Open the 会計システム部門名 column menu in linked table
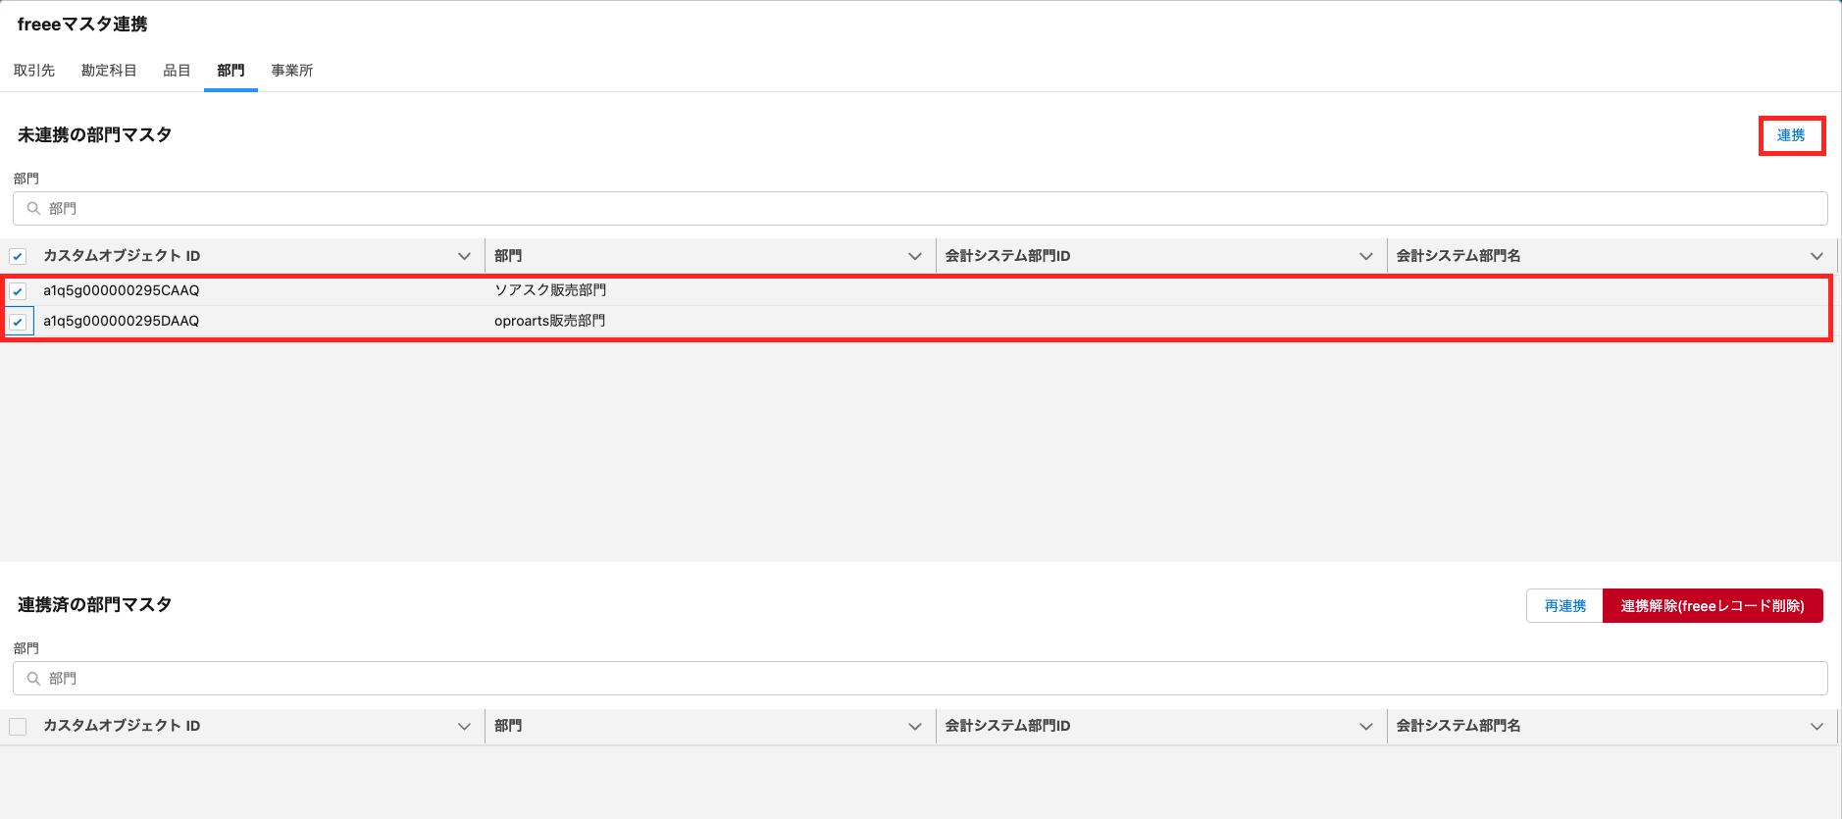The height and width of the screenshot is (819, 1842). 1816,726
